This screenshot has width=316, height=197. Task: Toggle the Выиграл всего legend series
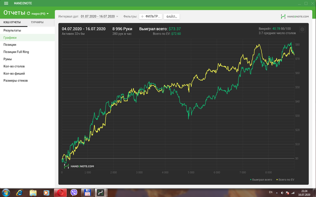point(261,179)
